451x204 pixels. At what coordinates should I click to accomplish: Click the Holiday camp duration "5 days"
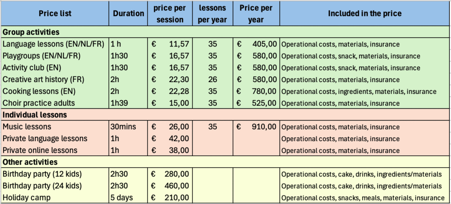[122, 197]
